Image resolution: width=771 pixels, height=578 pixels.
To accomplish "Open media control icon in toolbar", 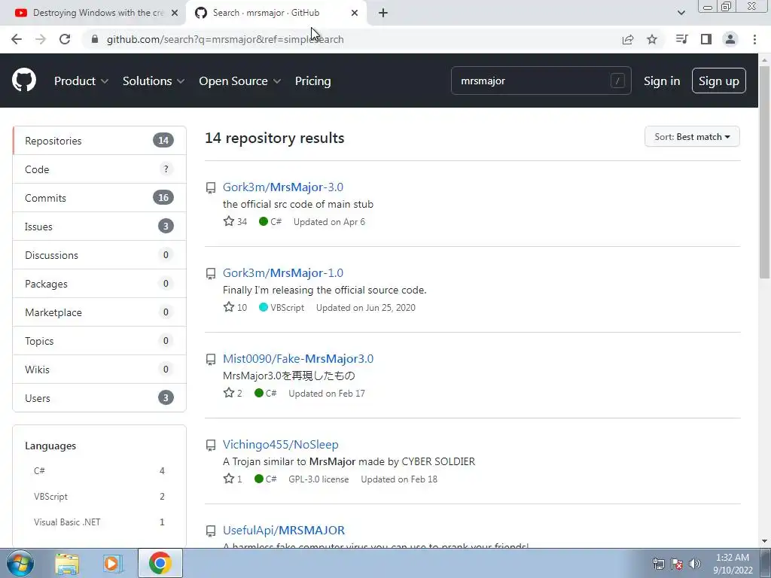I will point(681,39).
